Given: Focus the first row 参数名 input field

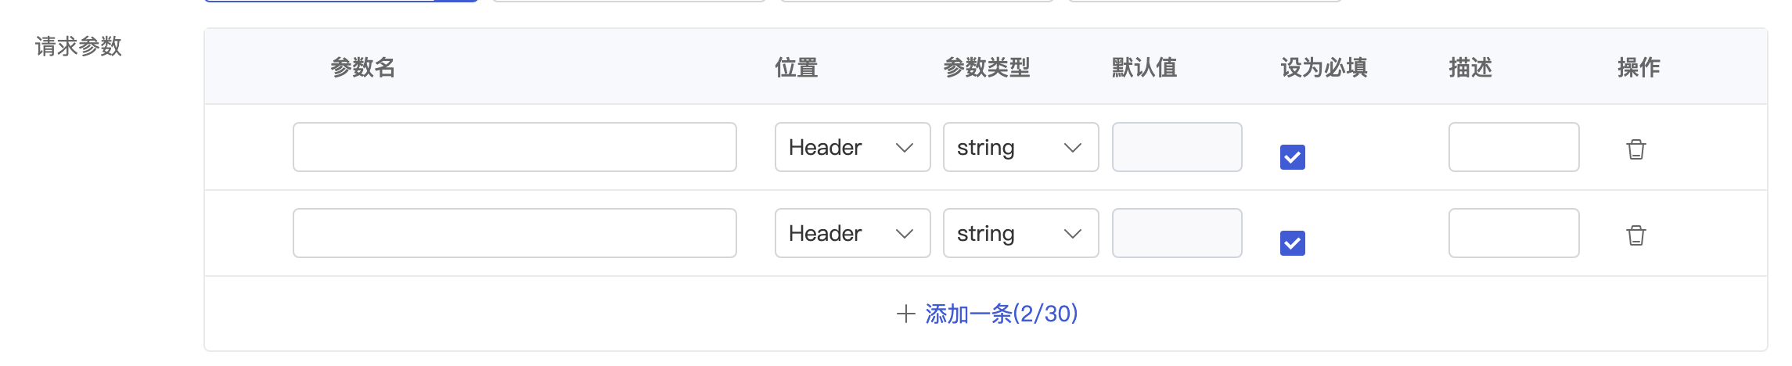Looking at the screenshot, I should click(x=514, y=147).
